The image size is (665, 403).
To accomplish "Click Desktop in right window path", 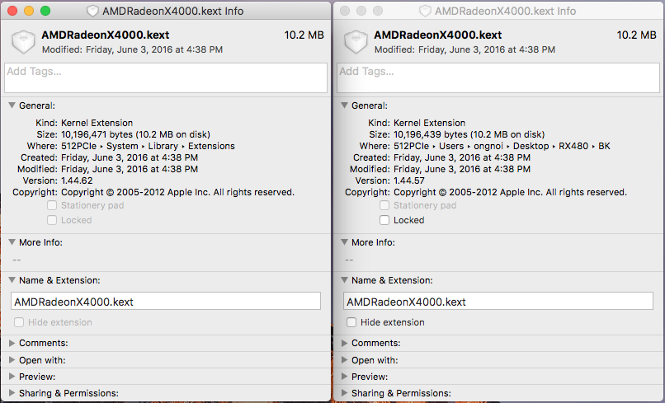I will point(531,146).
